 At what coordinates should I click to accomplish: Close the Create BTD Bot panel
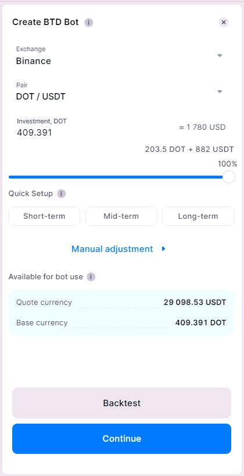tap(224, 22)
